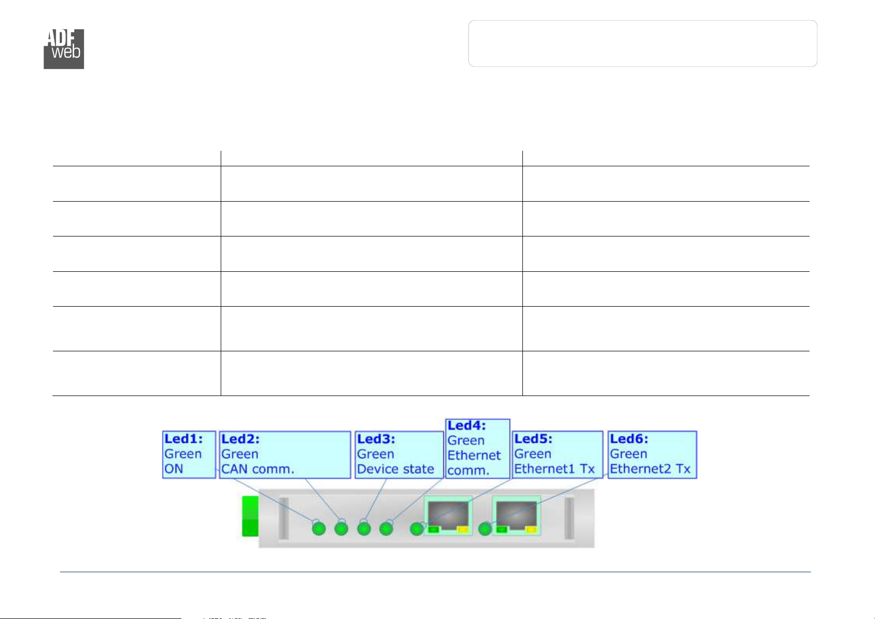Select the Led2 Green CAN comm. label
Screen dimensions: 875x619
tap(285, 455)
